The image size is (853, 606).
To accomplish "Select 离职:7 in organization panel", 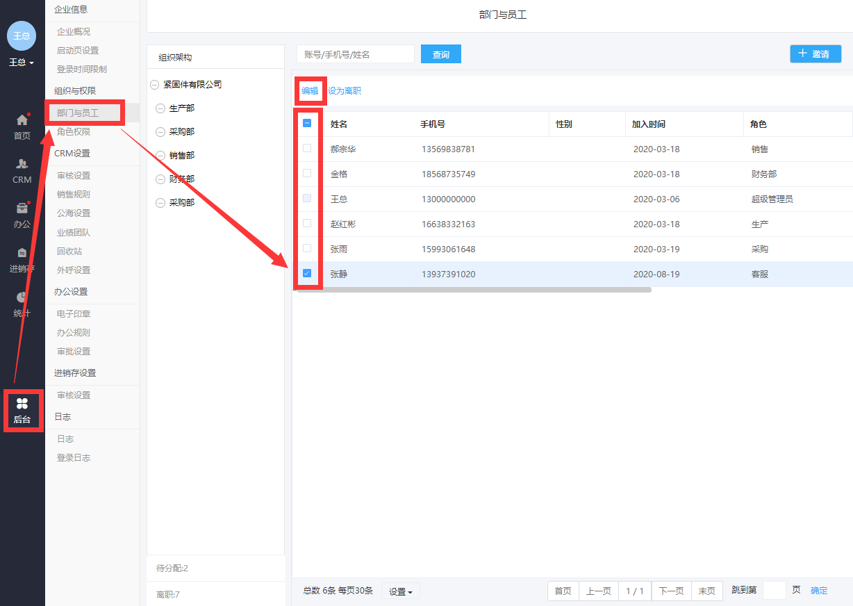I will [x=168, y=595].
